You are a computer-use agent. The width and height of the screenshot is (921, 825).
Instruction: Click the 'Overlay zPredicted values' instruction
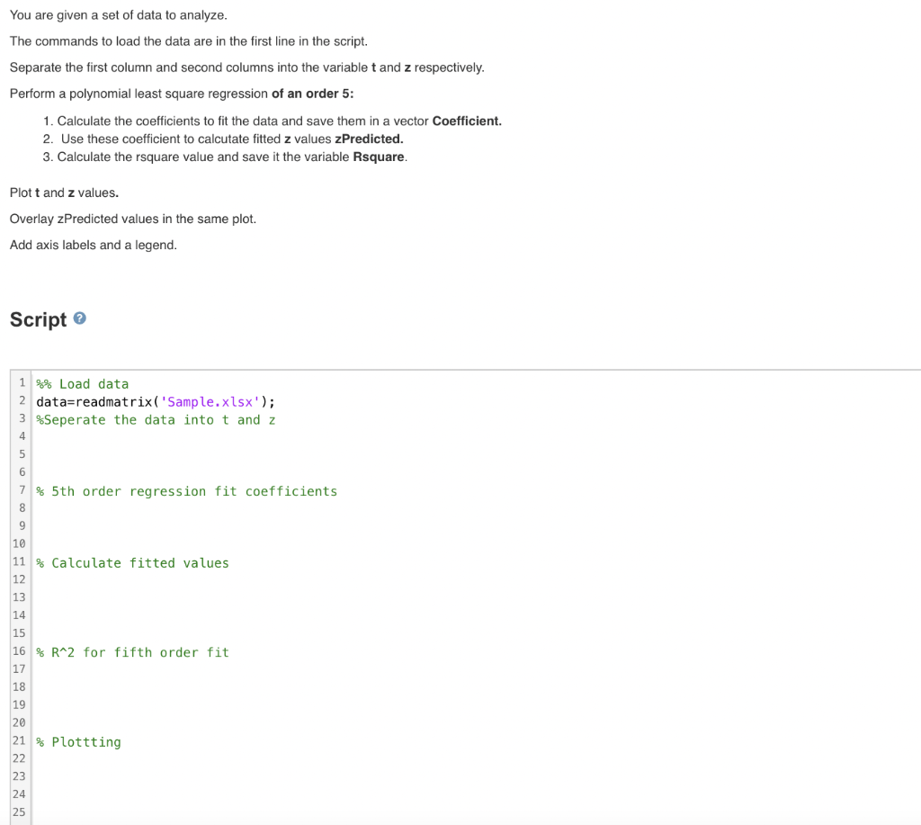point(133,219)
